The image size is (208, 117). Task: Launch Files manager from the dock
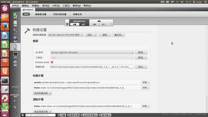(5, 18)
